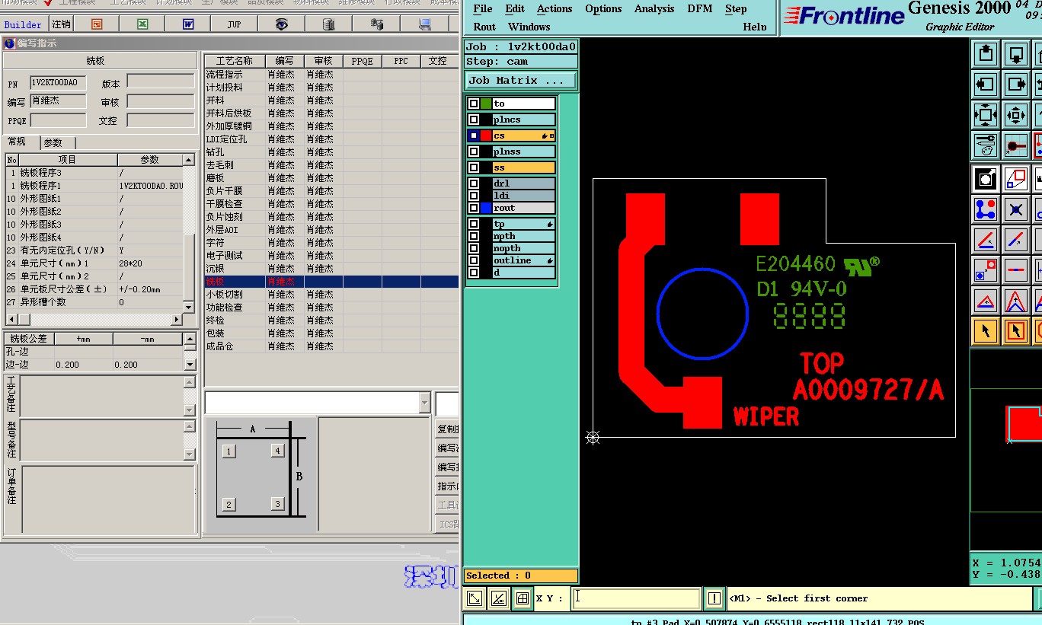Open the Analysis menu
Image resolution: width=1042 pixels, height=625 pixels.
click(654, 9)
